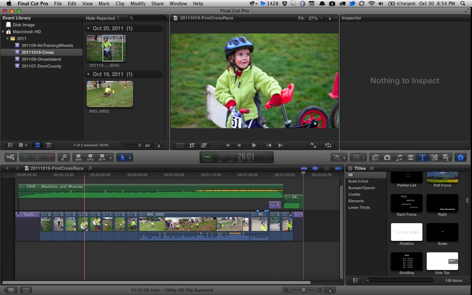This screenshot has width=472, height=295.
Task: Adjust the timeline zoom slider
Action: [x=303, y=290]
